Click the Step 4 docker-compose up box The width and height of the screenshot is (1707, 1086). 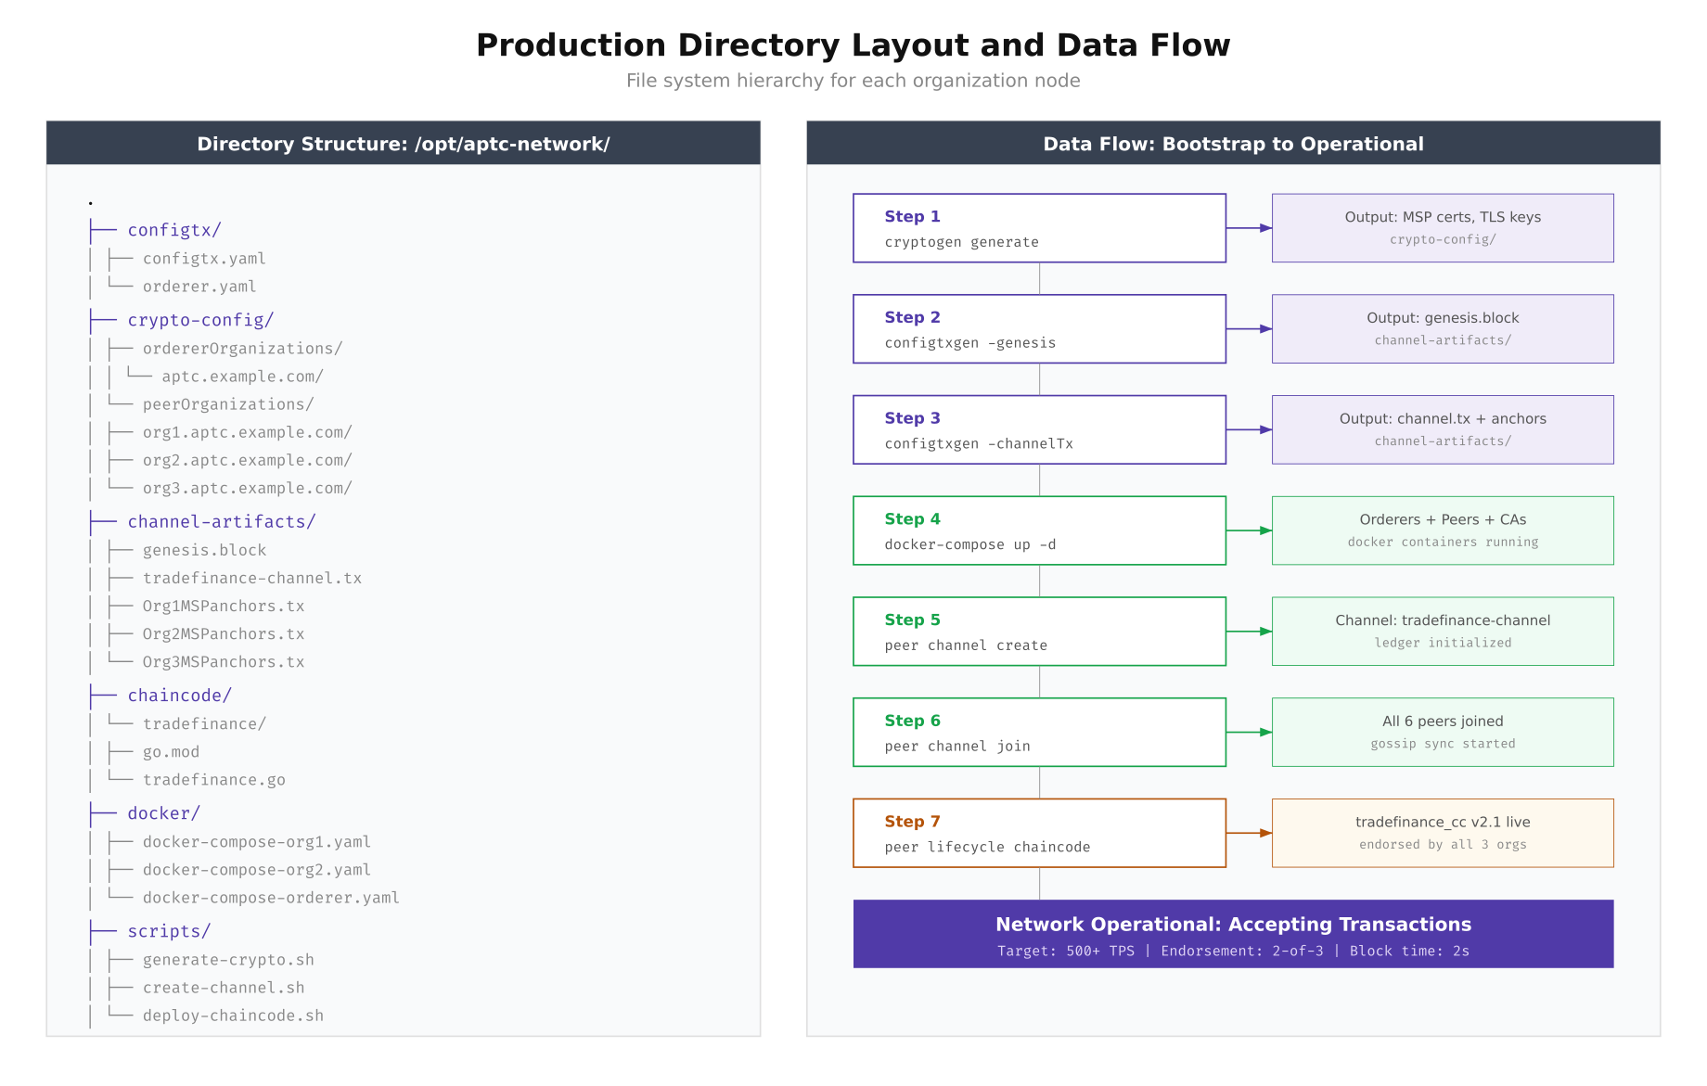[1038, 530]
